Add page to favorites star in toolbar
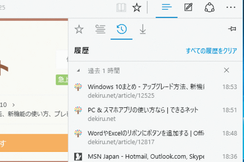This screenshot has height=162, width=244. tap(137, 7)
